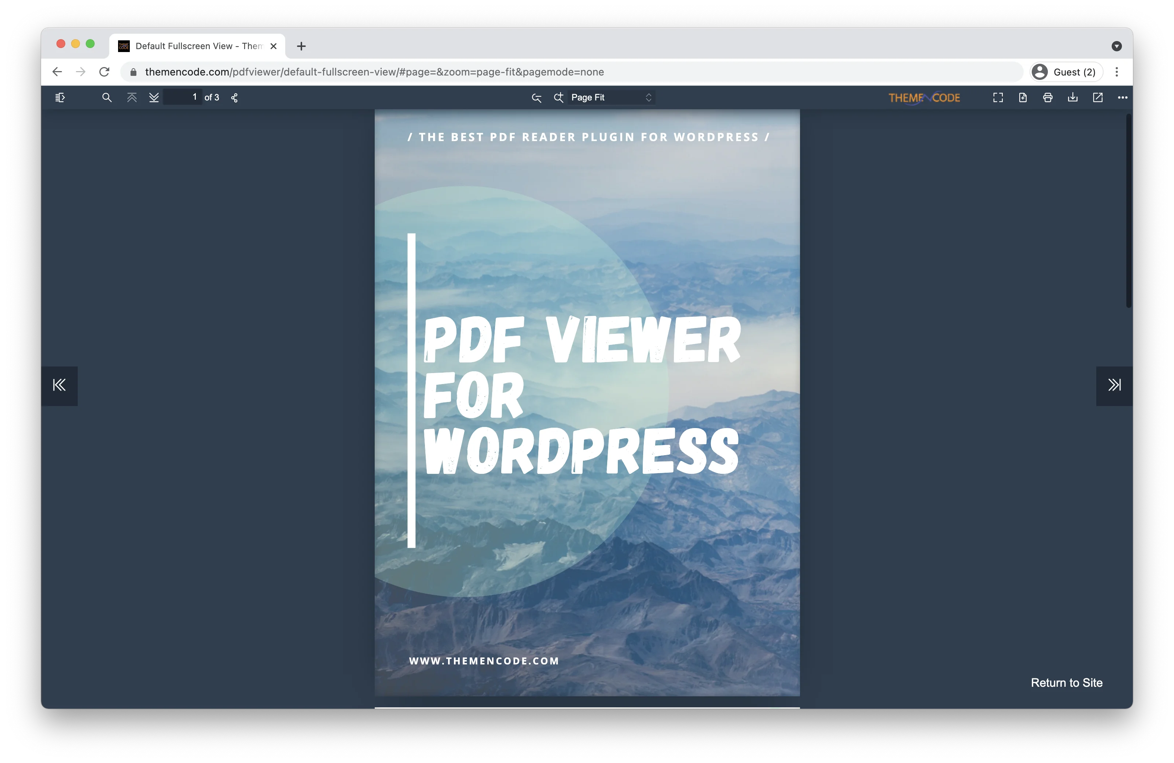This screenshot has width=1174, height=763.
Task: Edit the page number input field
Action: point(183,97)
